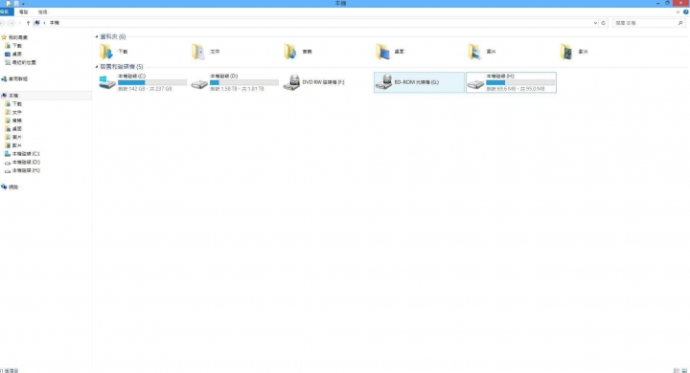Image resolution: width=690 pixels, height=373 pixels.
Task: Refresh the address bar location
Action: [604, 23]
